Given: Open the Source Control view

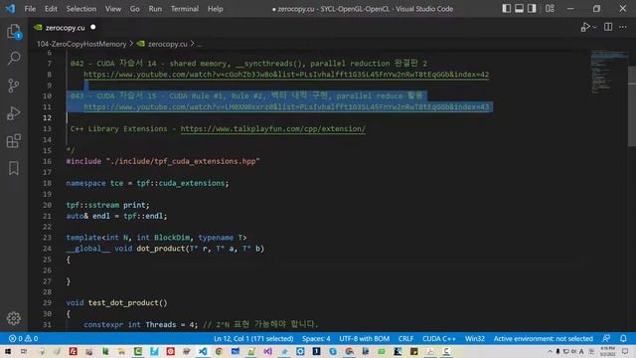Looking at the screenshot, I should [x=14, y=86].
